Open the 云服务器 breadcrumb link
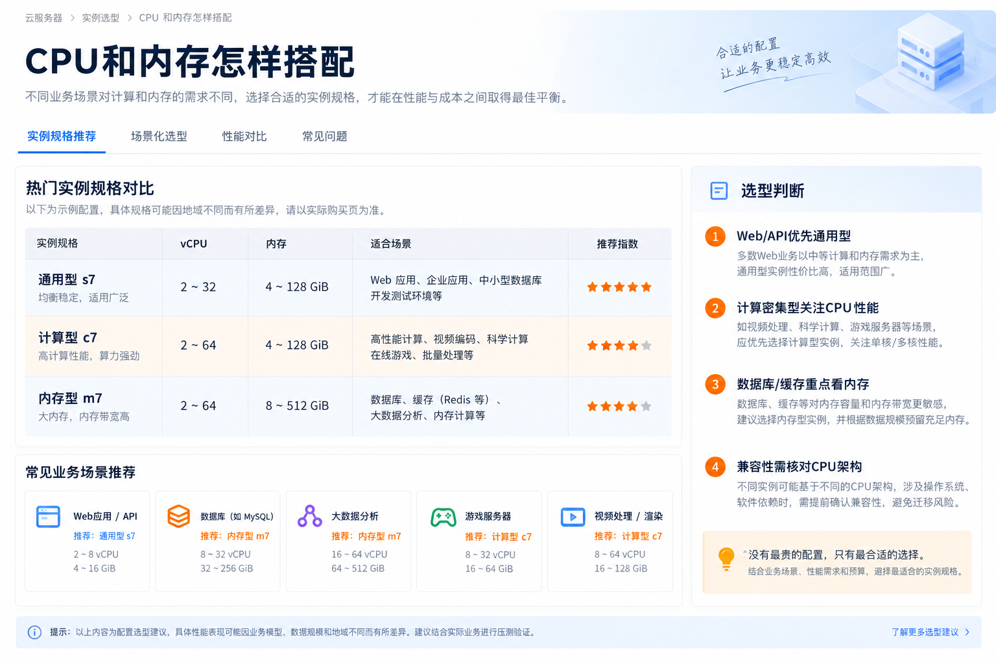This screenshot has height=664, width=996. coord(43,18)
